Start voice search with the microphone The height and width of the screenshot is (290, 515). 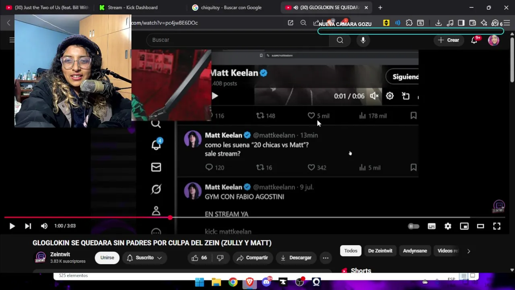tap(363, 40)
